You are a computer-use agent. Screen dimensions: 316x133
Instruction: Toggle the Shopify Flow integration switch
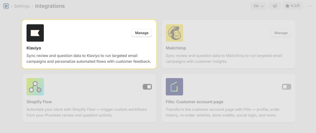tap(147, 87)
